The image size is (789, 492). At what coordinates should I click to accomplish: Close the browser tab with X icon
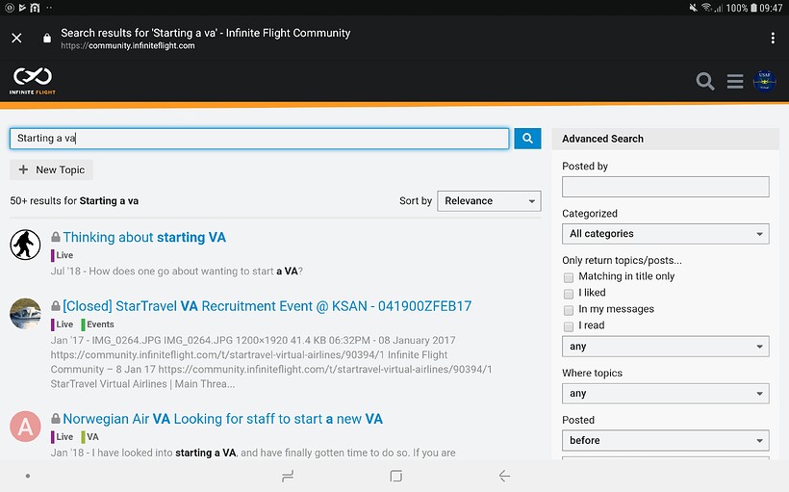pos(16,39)
